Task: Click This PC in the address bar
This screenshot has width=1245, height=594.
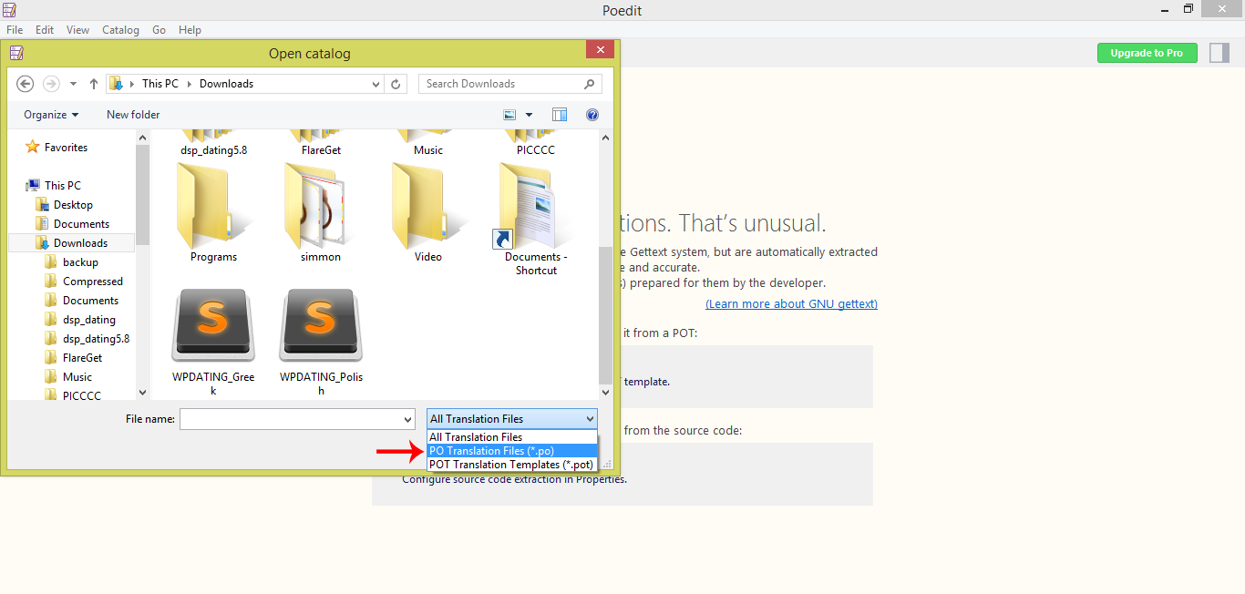Action: click(x=160, y=84)
